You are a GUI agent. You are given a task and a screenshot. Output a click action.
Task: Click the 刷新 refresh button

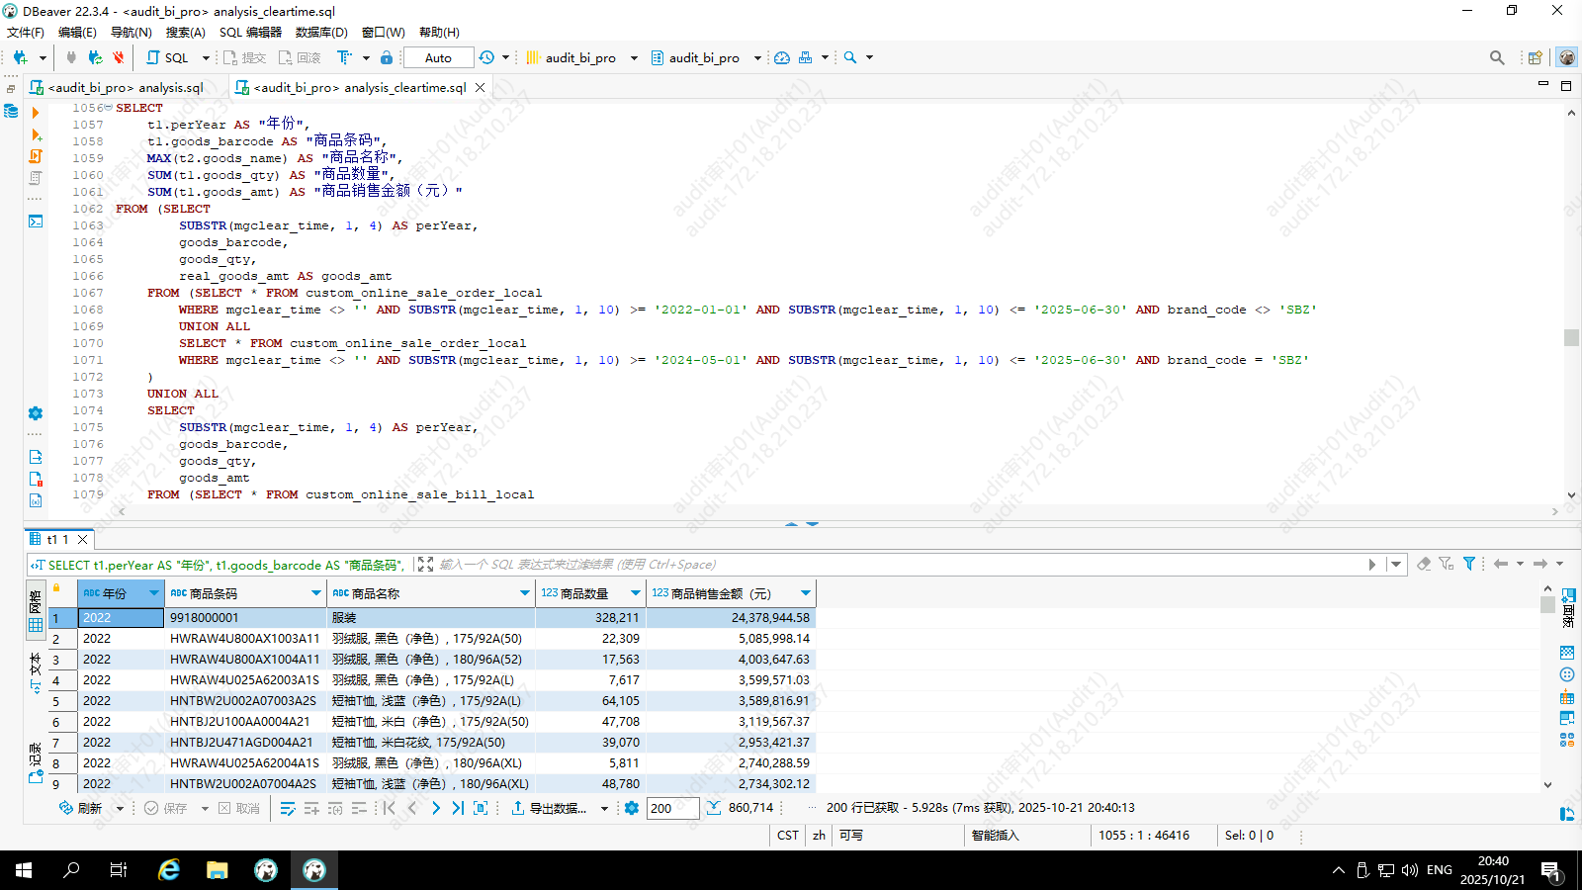pos(81,808)
